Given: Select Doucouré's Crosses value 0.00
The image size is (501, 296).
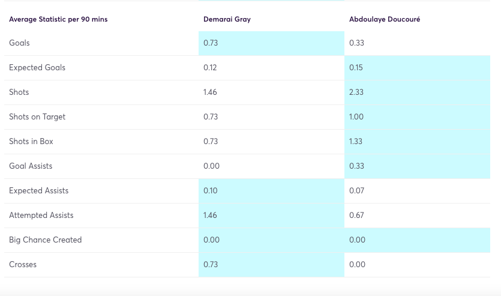Looking at the screenshot, I should 357,264.
